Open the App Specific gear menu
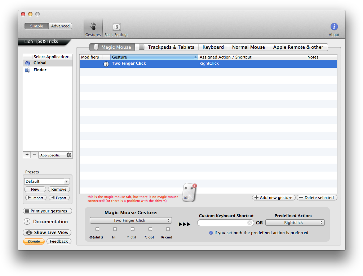The width and height of the screenshot is (363, 276). [69, 155]
